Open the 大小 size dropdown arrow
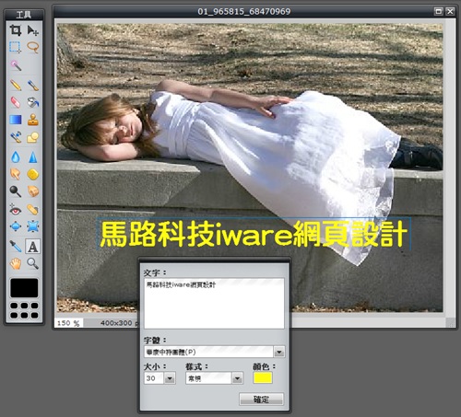Screen dimensions: 461x417 click(x=170, y=378)
